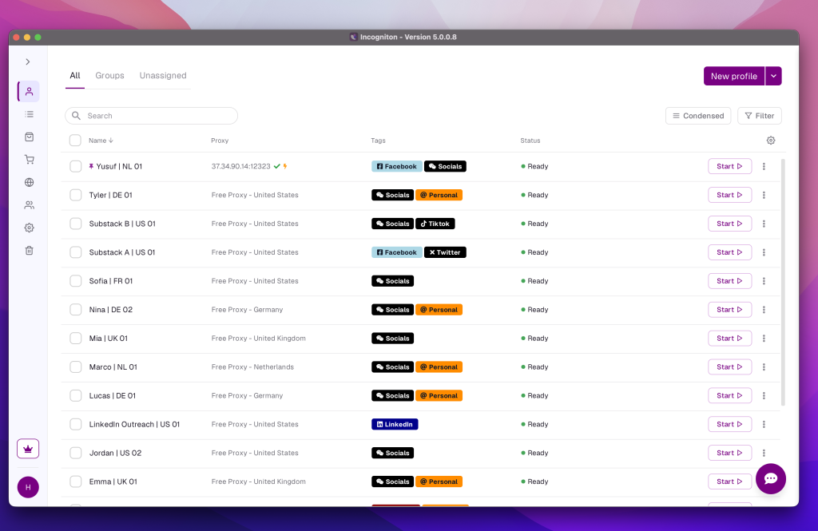Screen dimensions: 818x531
Task: Click 'Free Proxy - Netherlands' on Marco row
Action: [x=252, y=367]
